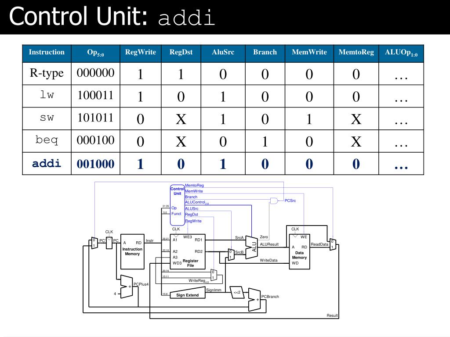Select the AluSrc '1' in the lw row
The image size is (450, 337).
click(223, 97)
